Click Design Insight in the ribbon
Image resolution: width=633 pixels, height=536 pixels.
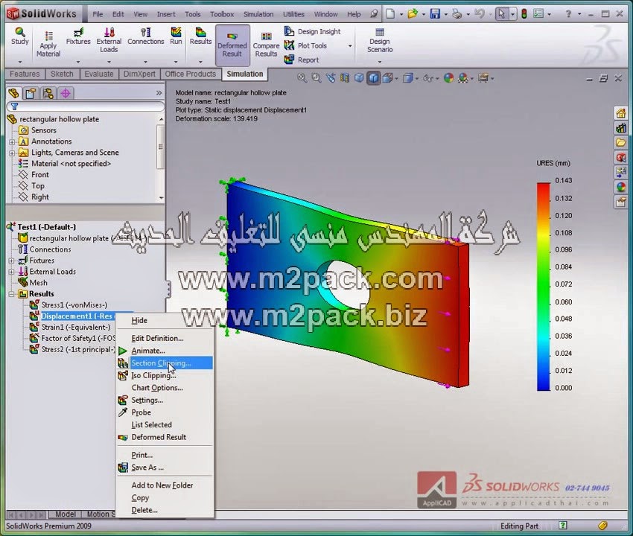[313, 31]
